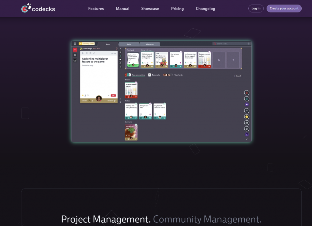This screenshot has height=226, width=312.
Task: Click the yellow diamond circle icon
Action: 246,117
